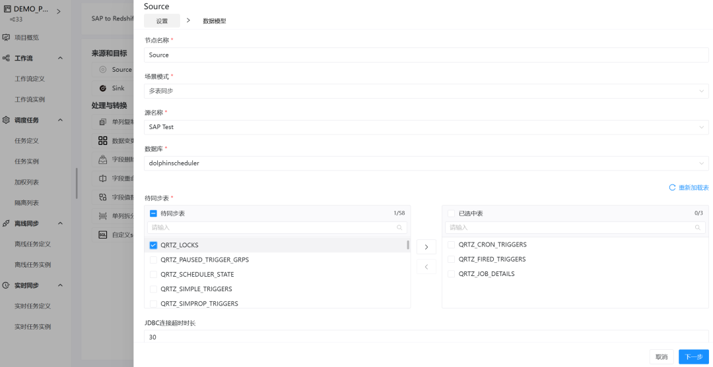Click the 重新加载表 link
Screen dimensions: 713x367
(693, 187)
